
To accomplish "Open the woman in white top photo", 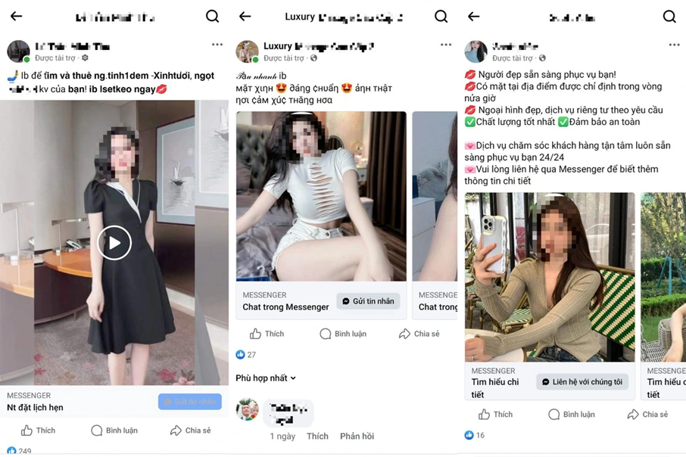I will [321, 197].
